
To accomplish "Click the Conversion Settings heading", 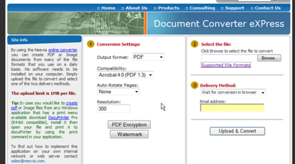I will pos(118,44).
